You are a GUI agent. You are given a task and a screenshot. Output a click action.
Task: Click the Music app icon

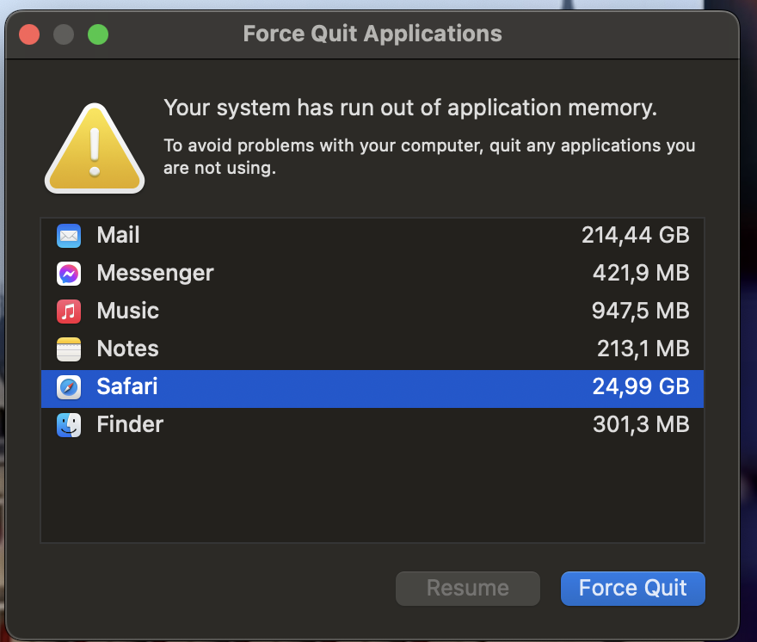pos(69,311)
